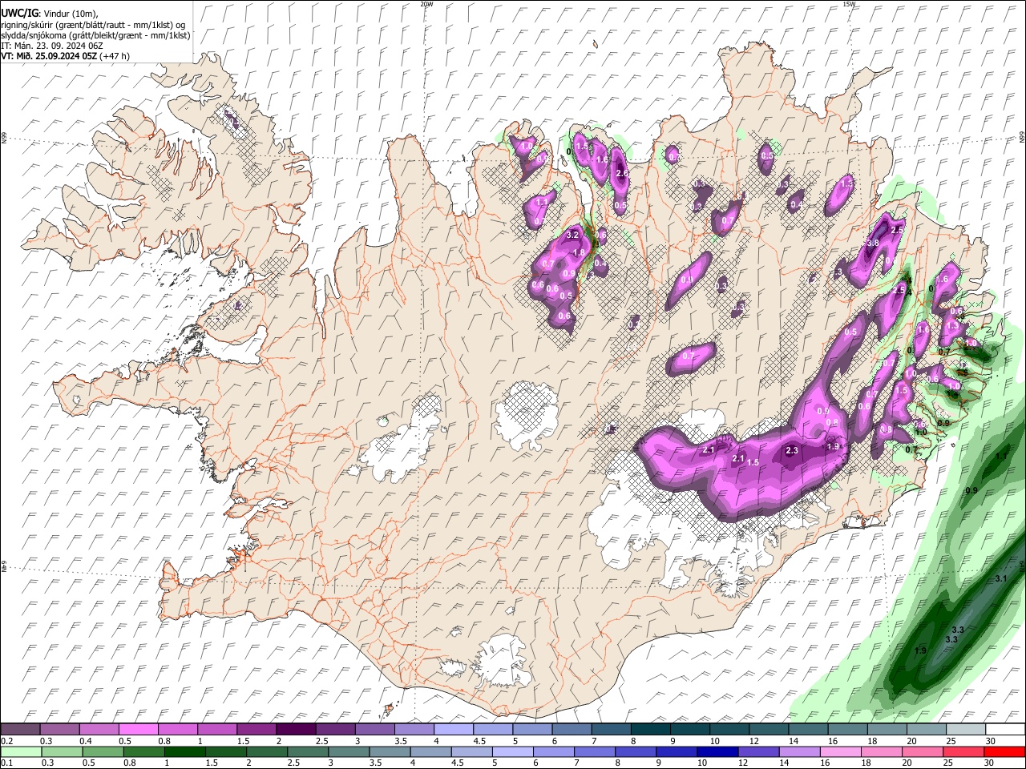This screenshot has height=769, width=1026.
Task: Click the deep blue bottom-row swatch between 10 and 12
Action: 717,751
